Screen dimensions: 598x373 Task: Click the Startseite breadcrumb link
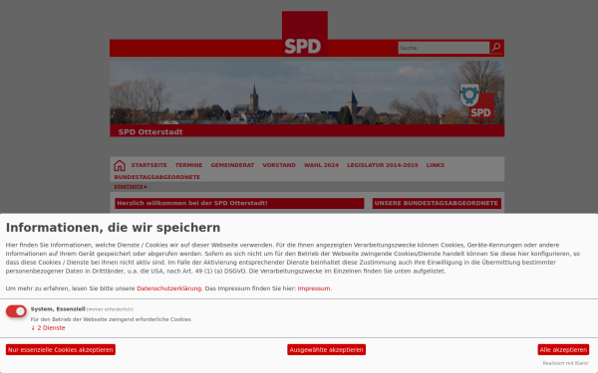(x=129, y=187)
